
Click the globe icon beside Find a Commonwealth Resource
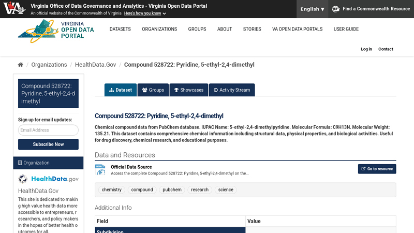(x=336, y=9)
